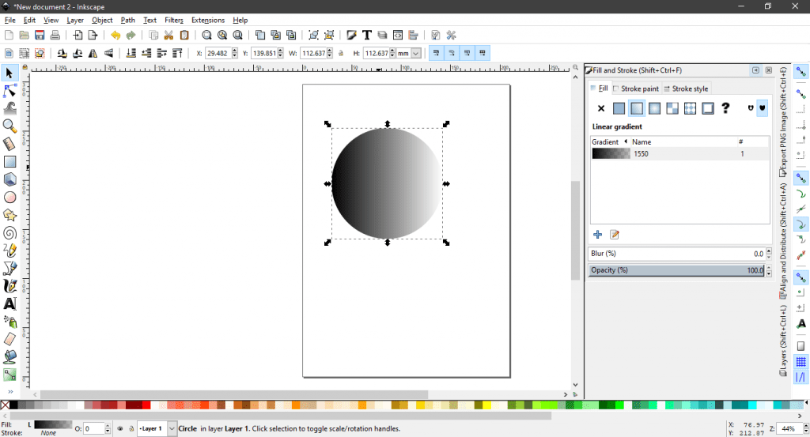Pick the Rectangle tool
The height and width of the screenshot is (437, 810).
[9, 162]
